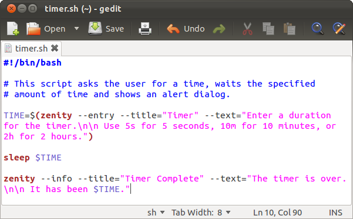The height and width of the screenshot is (219, 353).
Task: Click the Copy icon in toolbar
Action: 268,29
